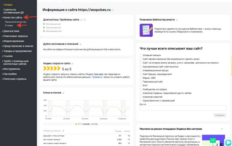Click Возможных нет status line
Screen dimensions: 232x146
tap(52, 31)
